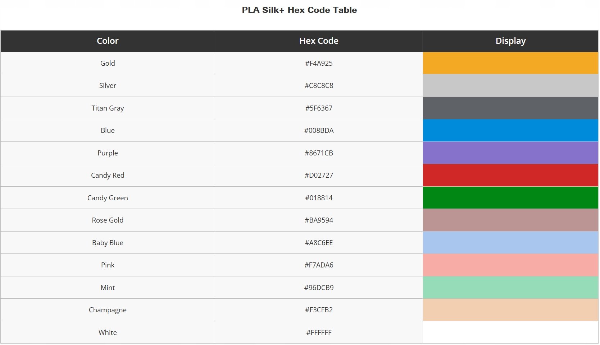Click the Champagne color name cell

coord(108,310)
